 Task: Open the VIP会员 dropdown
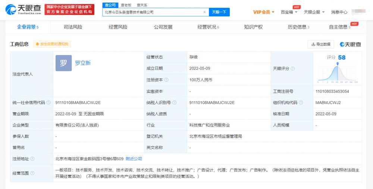(264, 12)
